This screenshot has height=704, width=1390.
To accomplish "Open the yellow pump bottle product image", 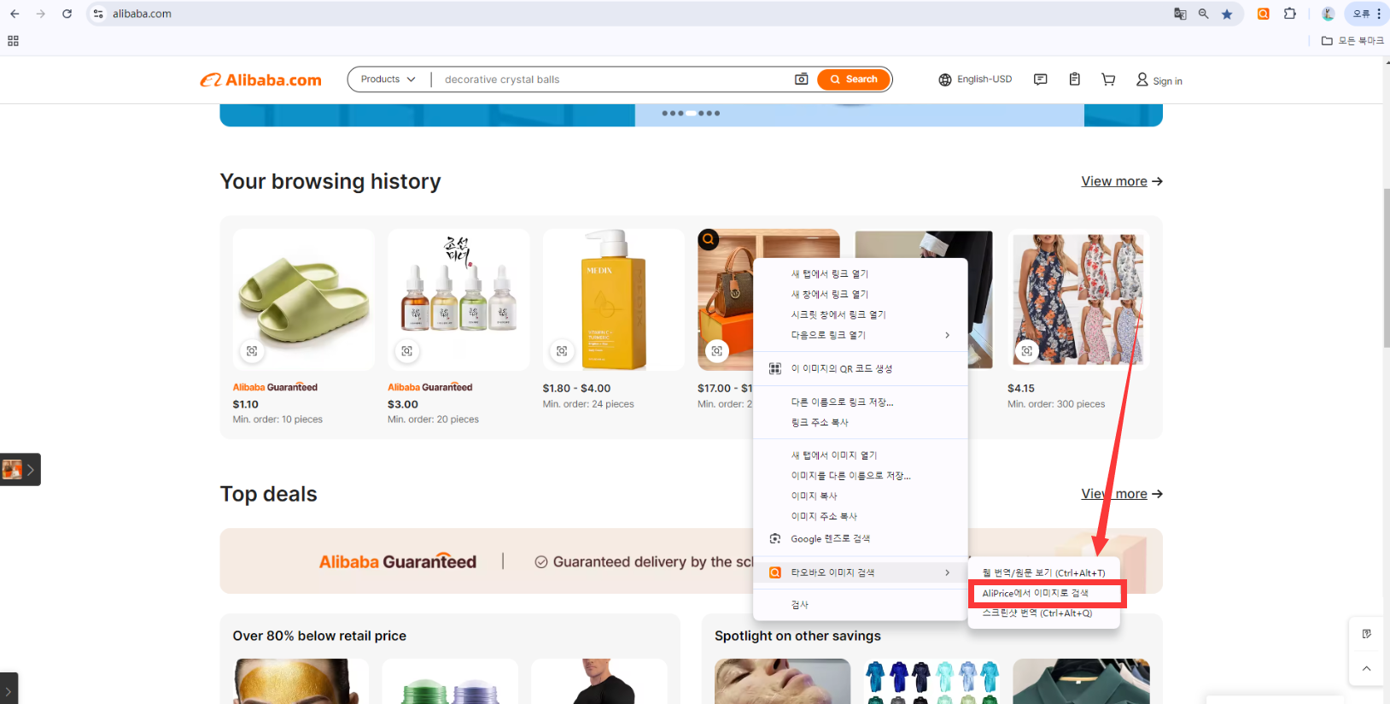I will click(x=613, y=299).
